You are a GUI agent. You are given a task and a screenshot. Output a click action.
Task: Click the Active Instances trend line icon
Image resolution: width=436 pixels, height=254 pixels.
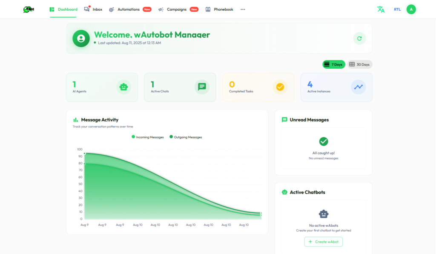click(358, 87)
